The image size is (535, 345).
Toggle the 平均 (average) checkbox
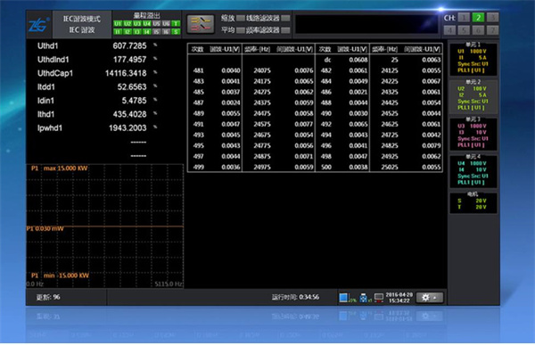pos(241,30)
